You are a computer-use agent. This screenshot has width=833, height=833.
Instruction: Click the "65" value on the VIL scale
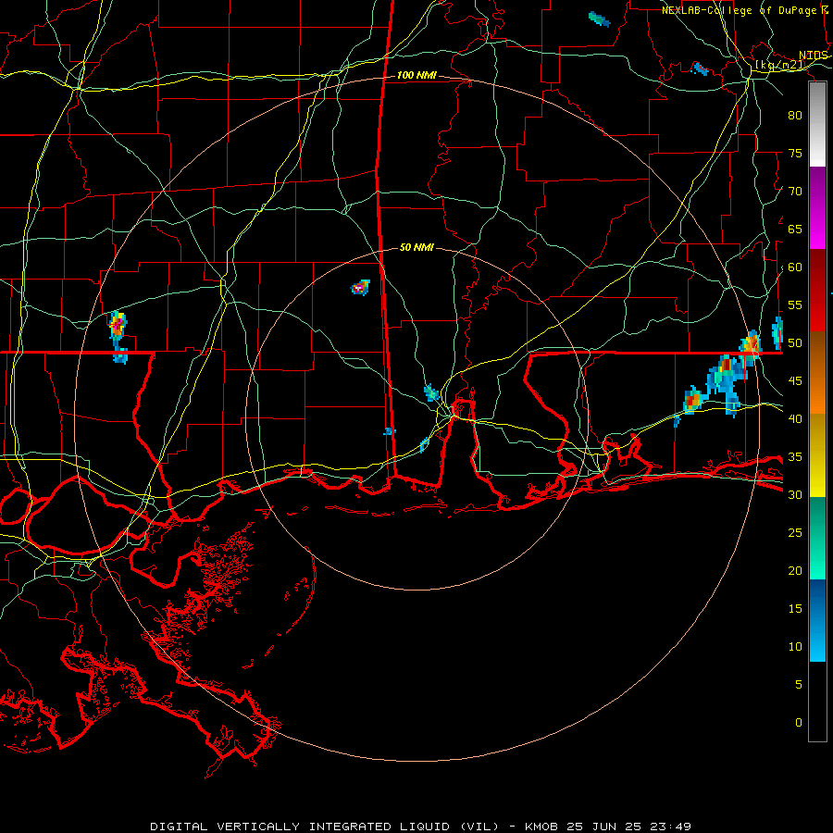795,230
